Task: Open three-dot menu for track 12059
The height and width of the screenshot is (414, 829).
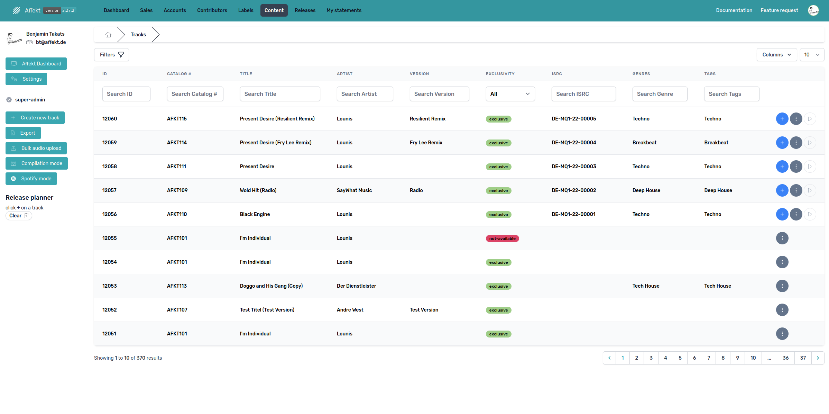Action: tap(796, 143)
